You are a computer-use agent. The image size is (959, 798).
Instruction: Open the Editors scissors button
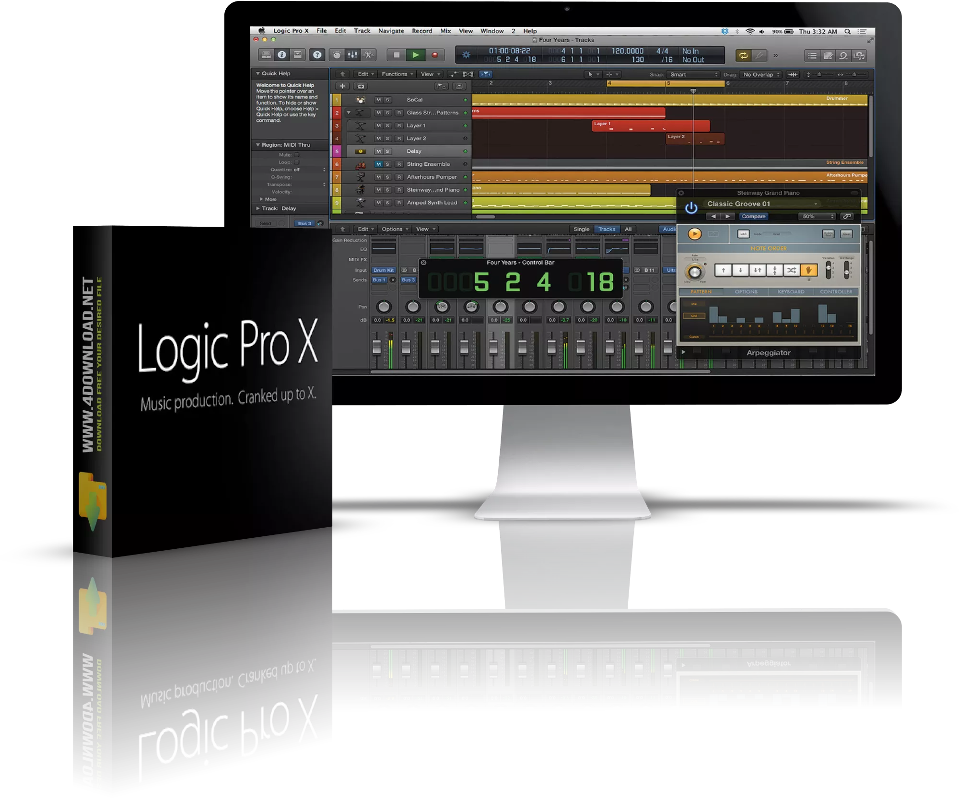click(368, 55)
